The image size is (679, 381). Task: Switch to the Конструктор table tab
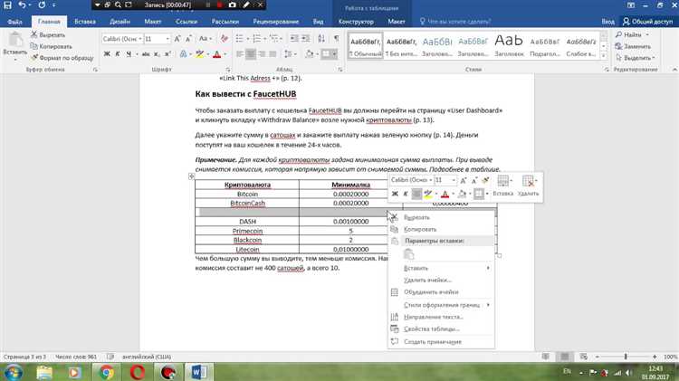(356, 21)
